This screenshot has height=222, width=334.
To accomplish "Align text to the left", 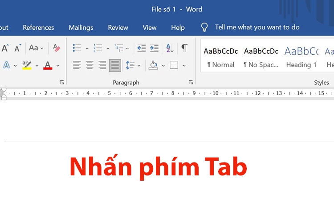I will click(77, 65).
